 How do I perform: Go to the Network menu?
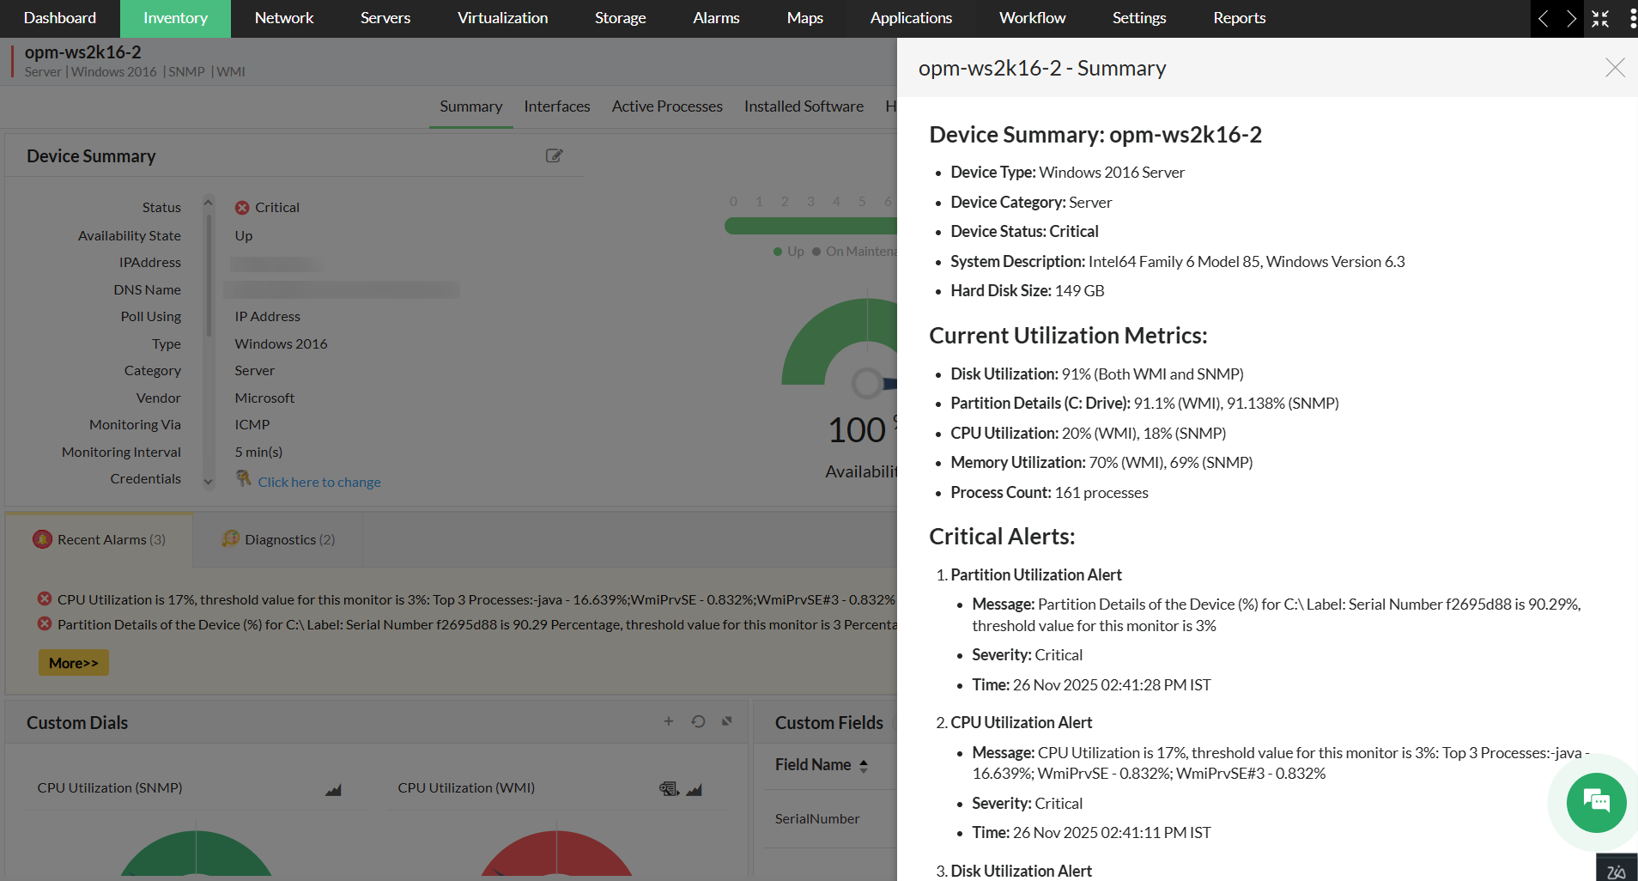tap(284, 18)
